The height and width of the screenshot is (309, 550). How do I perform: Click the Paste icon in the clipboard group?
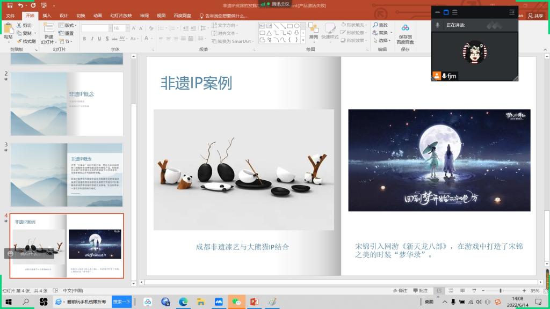(8, 30)
